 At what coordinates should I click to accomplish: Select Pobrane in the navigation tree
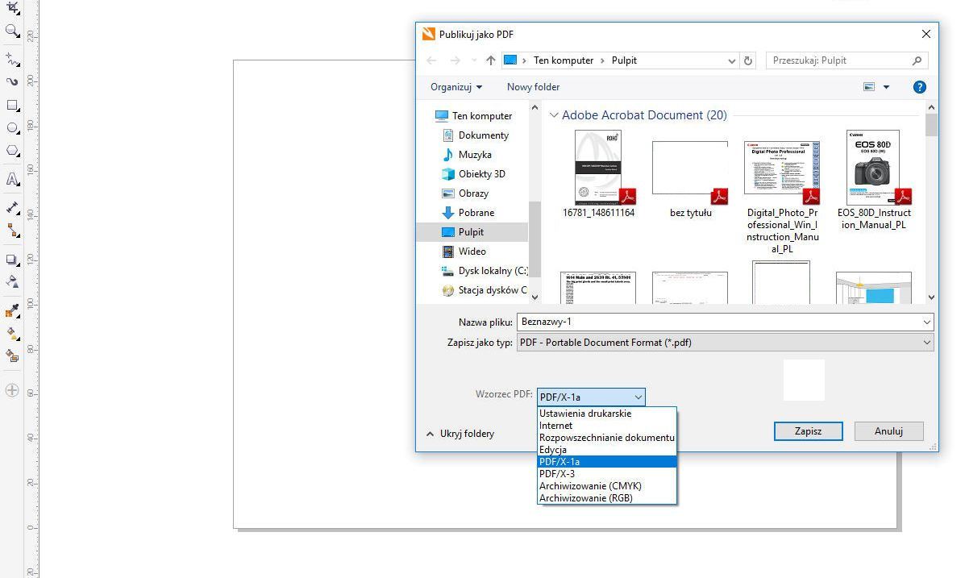pos(476,213)
